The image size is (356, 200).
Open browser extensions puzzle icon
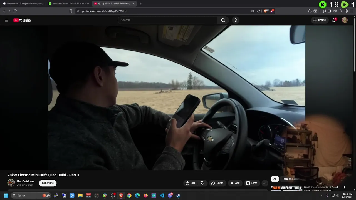[310, 11]
